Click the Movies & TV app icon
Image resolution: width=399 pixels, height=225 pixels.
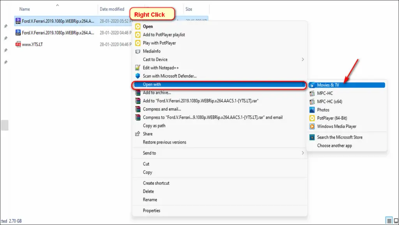click(312, 85)
